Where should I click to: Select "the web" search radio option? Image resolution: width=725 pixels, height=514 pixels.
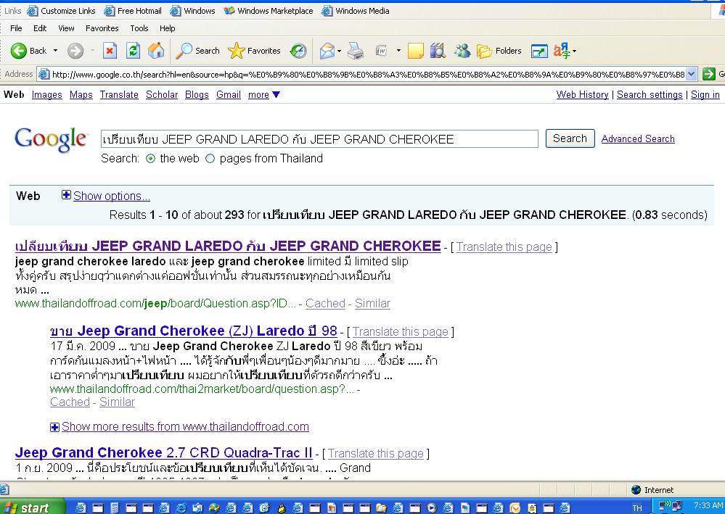click(151, 159)
